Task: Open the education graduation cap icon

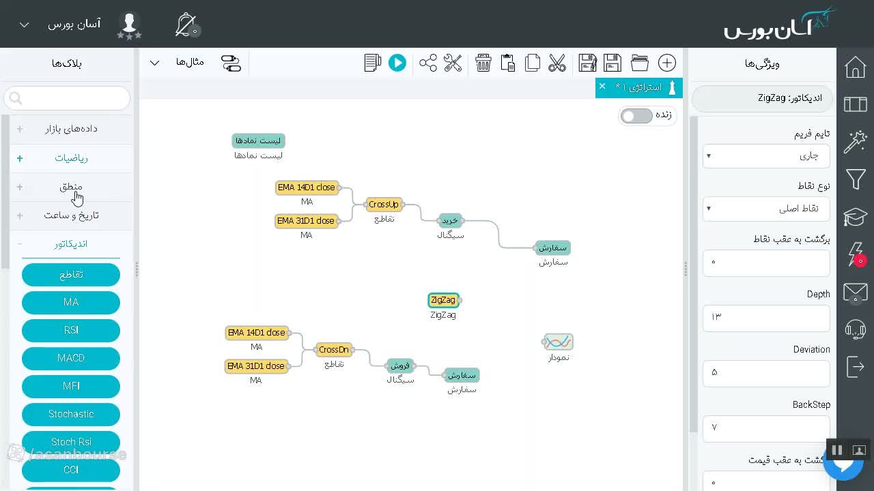Action: pos(855,217)
